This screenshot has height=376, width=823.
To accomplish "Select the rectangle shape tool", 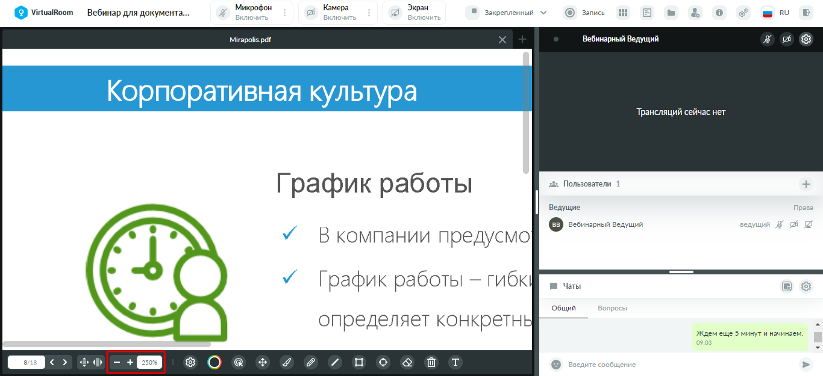I will pyautogui.click(x=359, y=362).
